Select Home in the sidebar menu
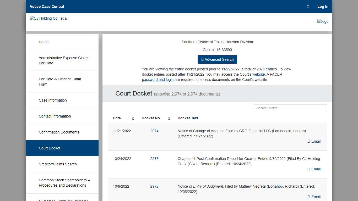Image resolution: width=358 pixels, height=201 pixels. pyautogui.click(x=44, y=42)
